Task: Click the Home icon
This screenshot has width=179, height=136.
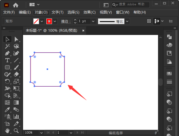Action: [x=16, y=5]
